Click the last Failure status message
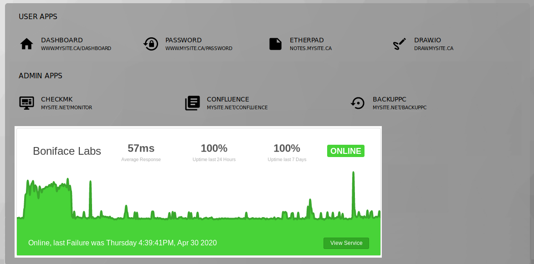This screenshot has width=534, height=264. click(x=123, y=243)
